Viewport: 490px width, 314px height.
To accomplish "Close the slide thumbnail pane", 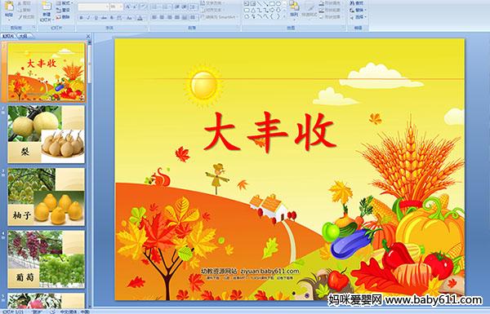I will coord(88,36).
